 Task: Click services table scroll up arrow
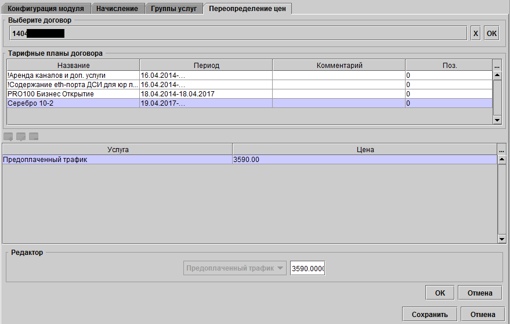tap(501, 159)
